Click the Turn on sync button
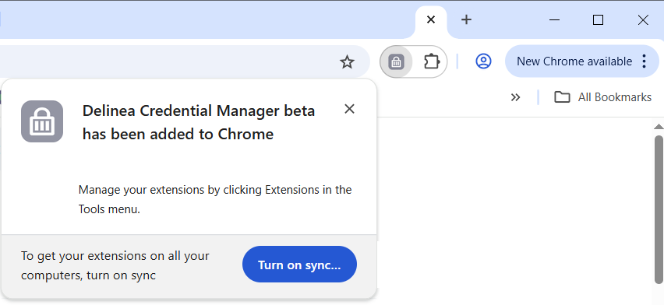664x305 pixels. 299,265
